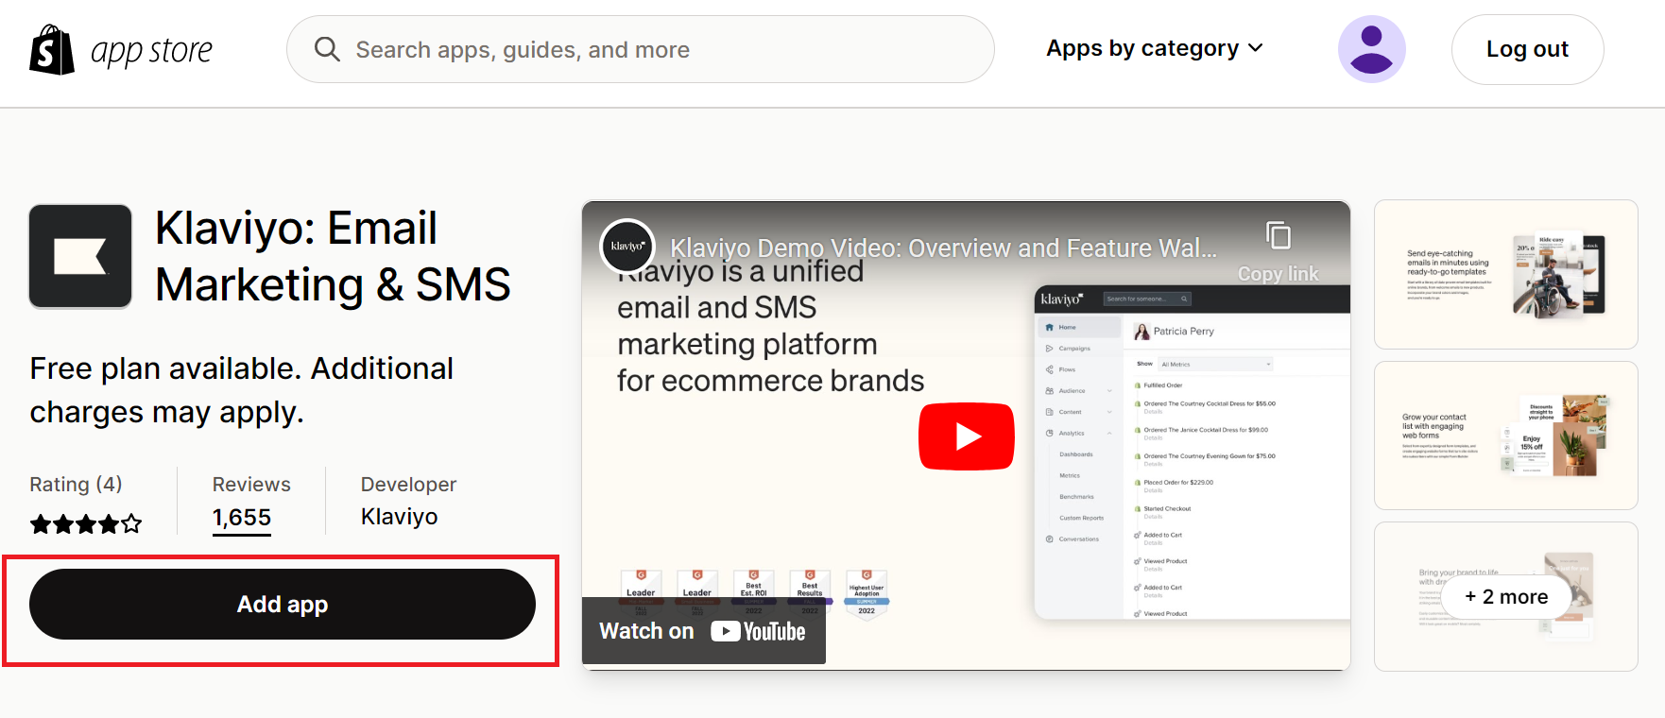Click the 'Free plan available' pricing text
The image size is (1665, 718).
pyautogui.click(x=242, y=390)
